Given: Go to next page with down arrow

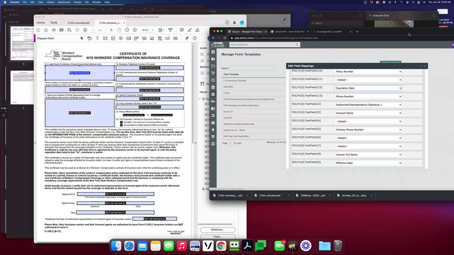Looking at the screenshot, I should [85, 30].
